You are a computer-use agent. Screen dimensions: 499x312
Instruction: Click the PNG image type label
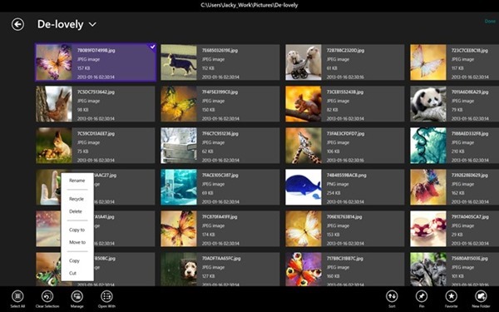[x=338, y=184]
